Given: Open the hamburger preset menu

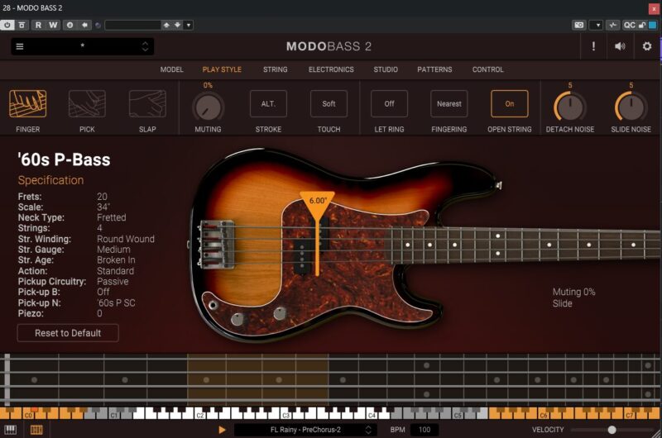Looking at the screenshot, I should point(20,46).
